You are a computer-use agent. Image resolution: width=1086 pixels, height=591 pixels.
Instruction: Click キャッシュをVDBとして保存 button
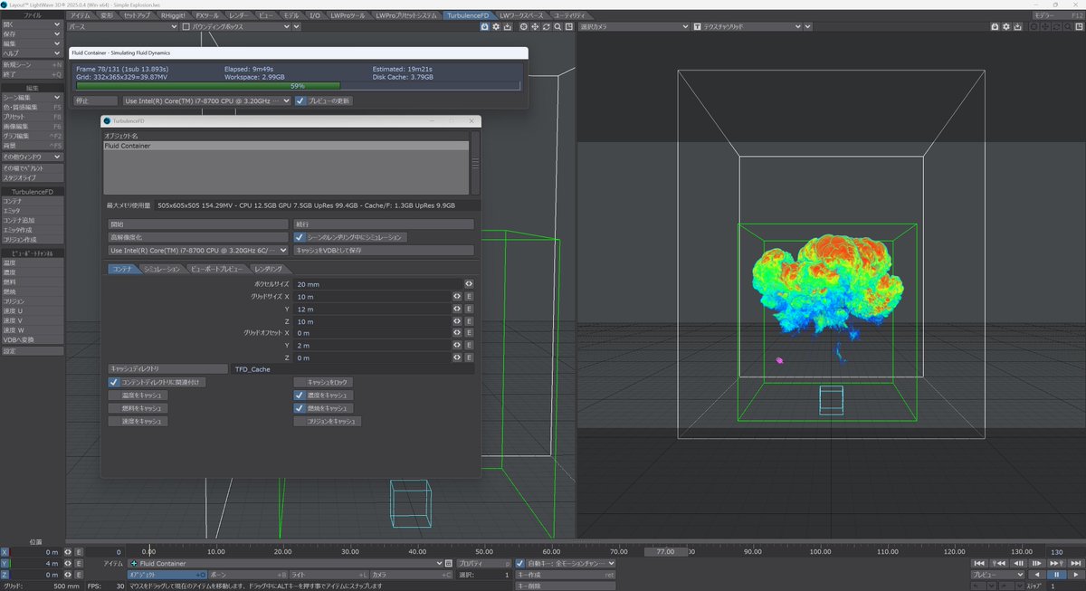click(383, 250)
